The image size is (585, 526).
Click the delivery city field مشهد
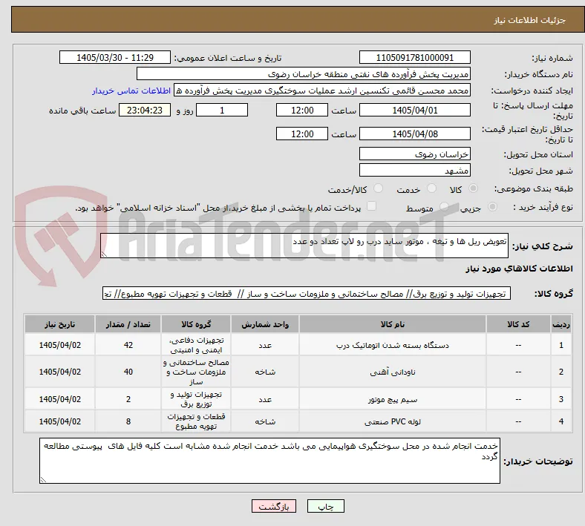tap(414, 170)
